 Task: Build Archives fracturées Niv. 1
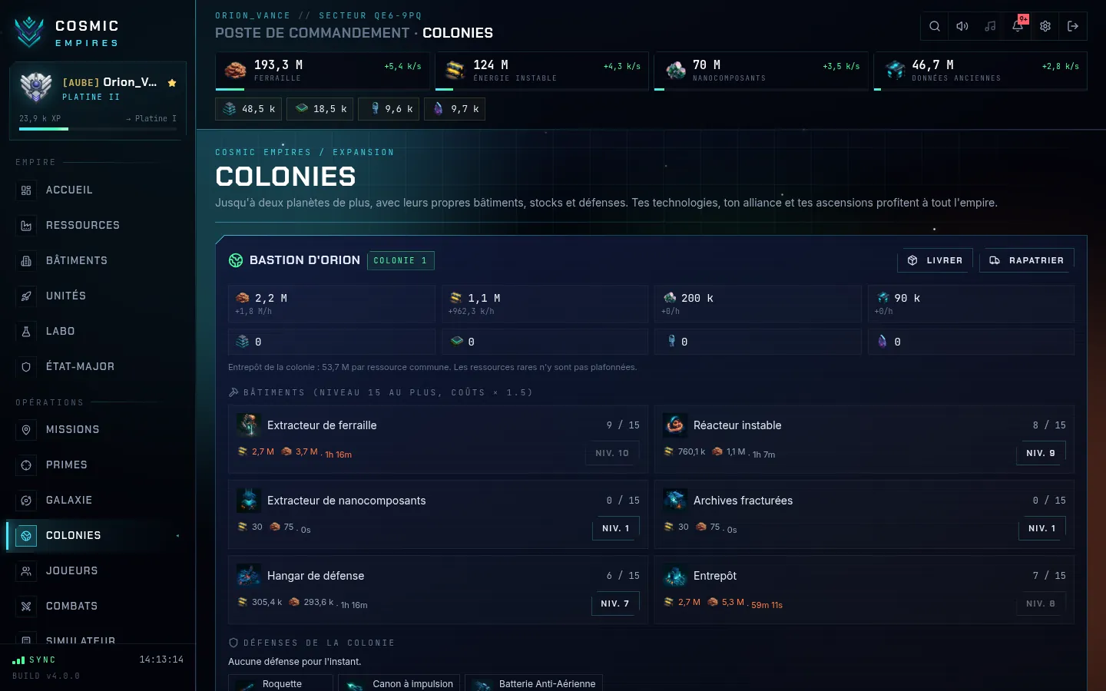tap(1041, 528)
